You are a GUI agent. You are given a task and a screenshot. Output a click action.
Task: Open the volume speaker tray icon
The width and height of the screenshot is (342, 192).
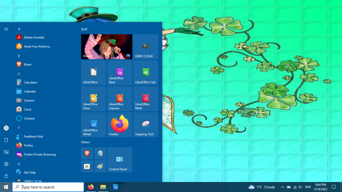(x=300, y=187)
